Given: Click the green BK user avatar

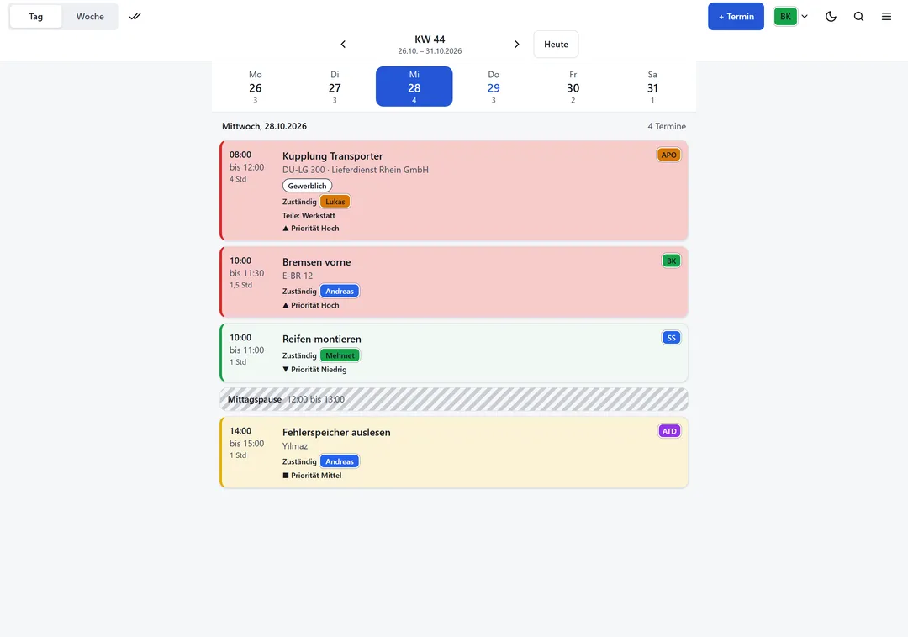Looking at the screenshot, I should point(785,16).
